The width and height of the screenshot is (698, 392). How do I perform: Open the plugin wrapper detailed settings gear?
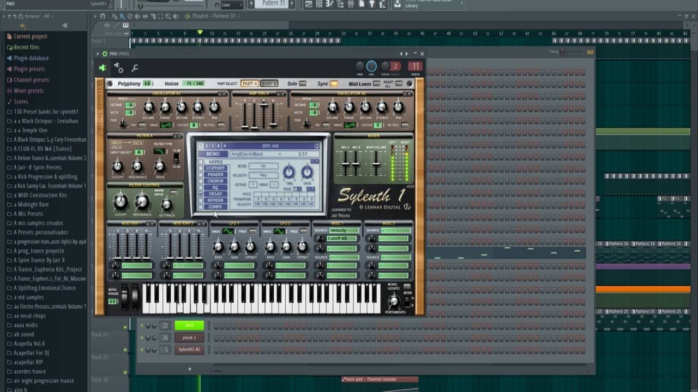point(118,68)
